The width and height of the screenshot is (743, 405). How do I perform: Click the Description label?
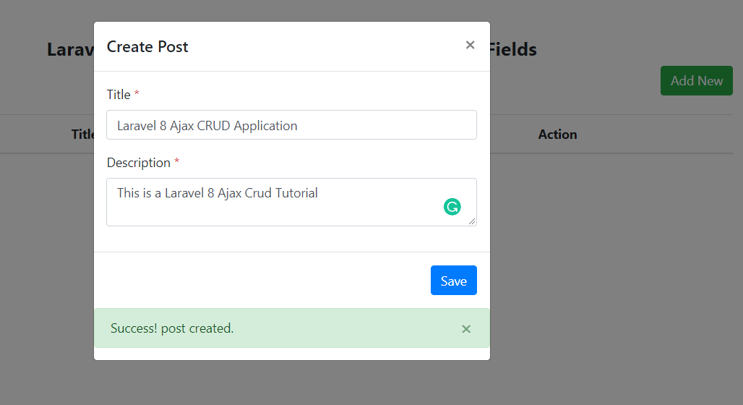(138, 163)
